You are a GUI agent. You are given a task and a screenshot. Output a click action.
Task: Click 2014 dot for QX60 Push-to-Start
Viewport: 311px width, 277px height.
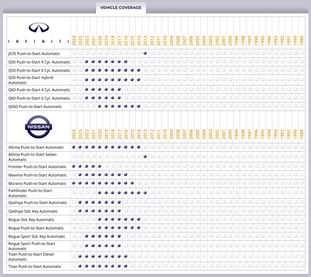click(139, 106)
